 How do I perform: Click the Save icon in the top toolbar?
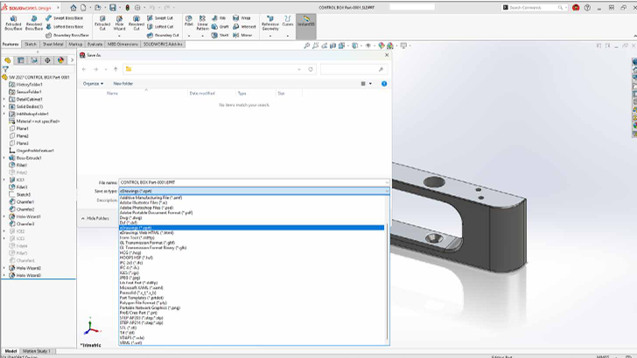113,7
